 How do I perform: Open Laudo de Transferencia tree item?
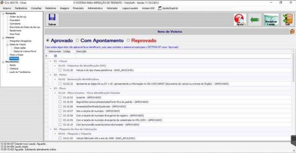pos(20,72)
